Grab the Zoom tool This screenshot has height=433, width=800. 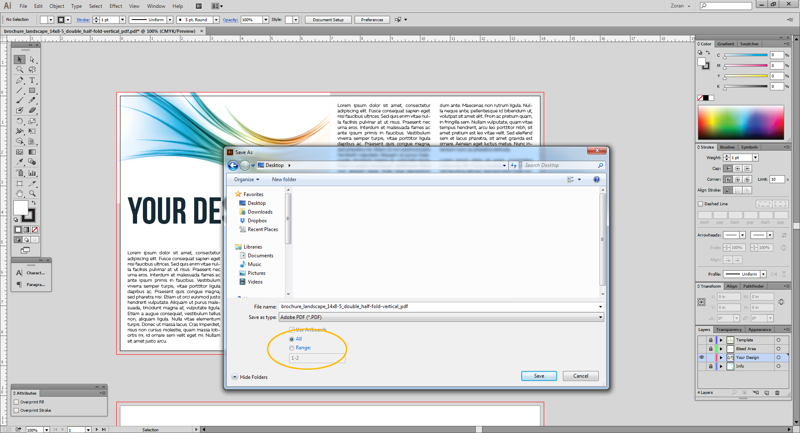[32, 194]
